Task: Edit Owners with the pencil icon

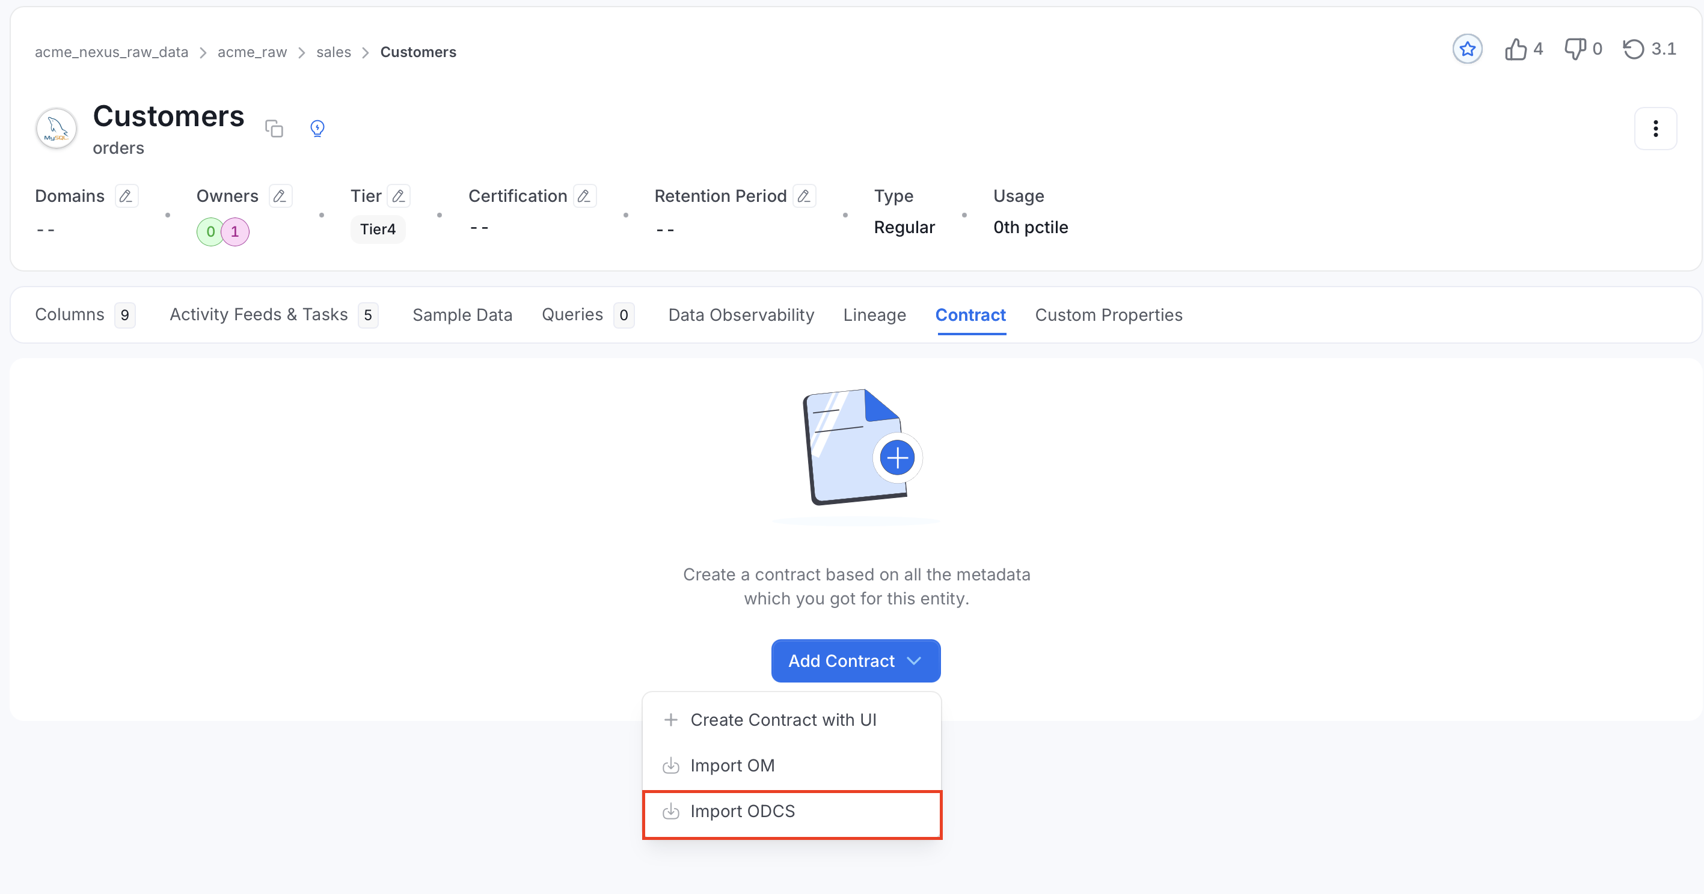Action: click(x=280, y=196)
